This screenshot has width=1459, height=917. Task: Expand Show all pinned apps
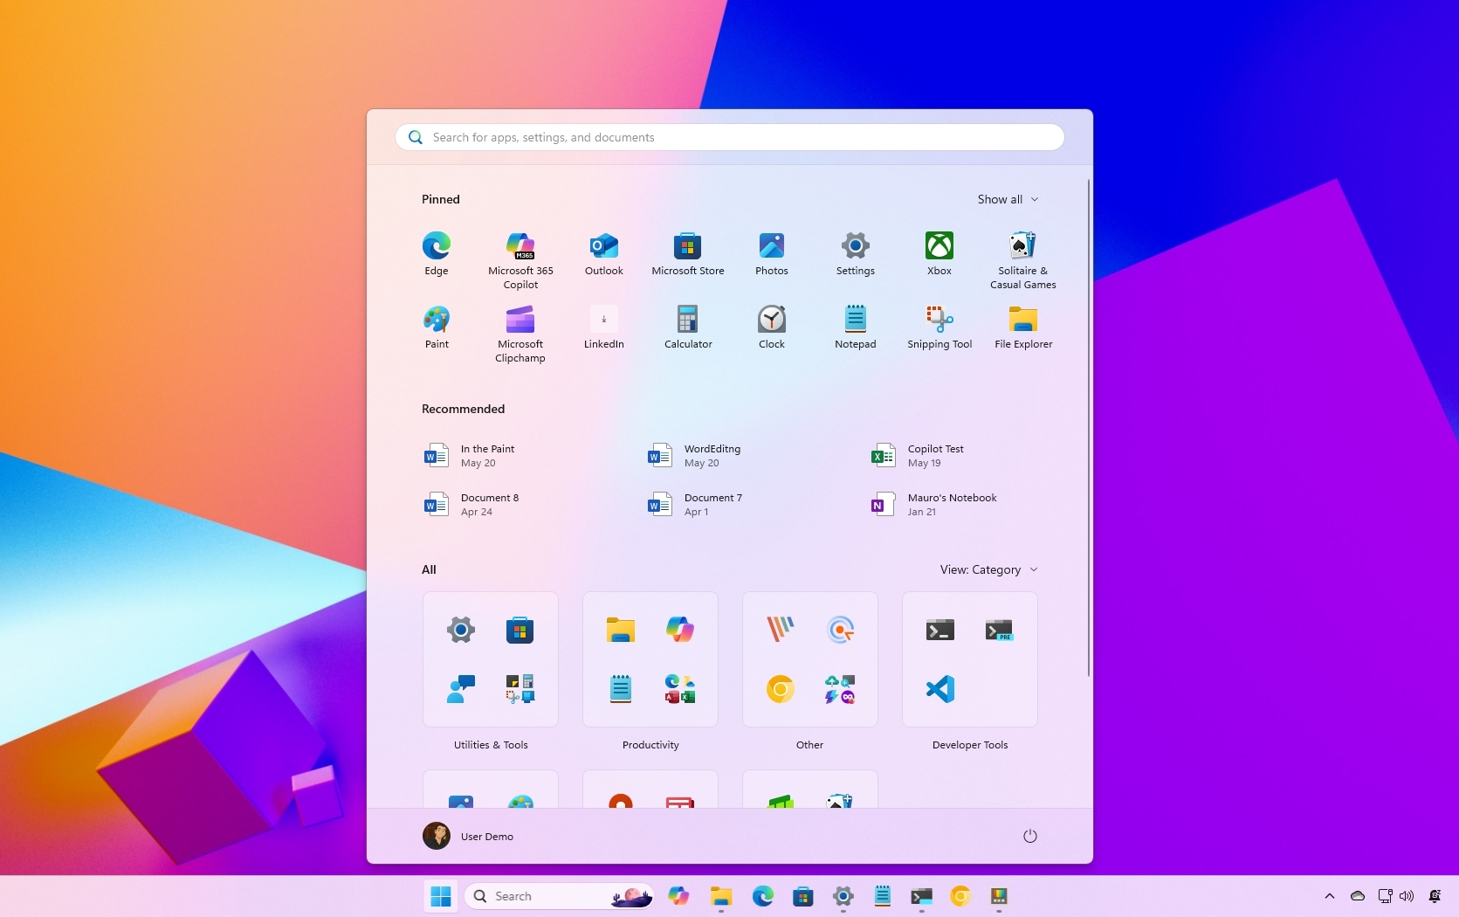(x=1007, y=199)
